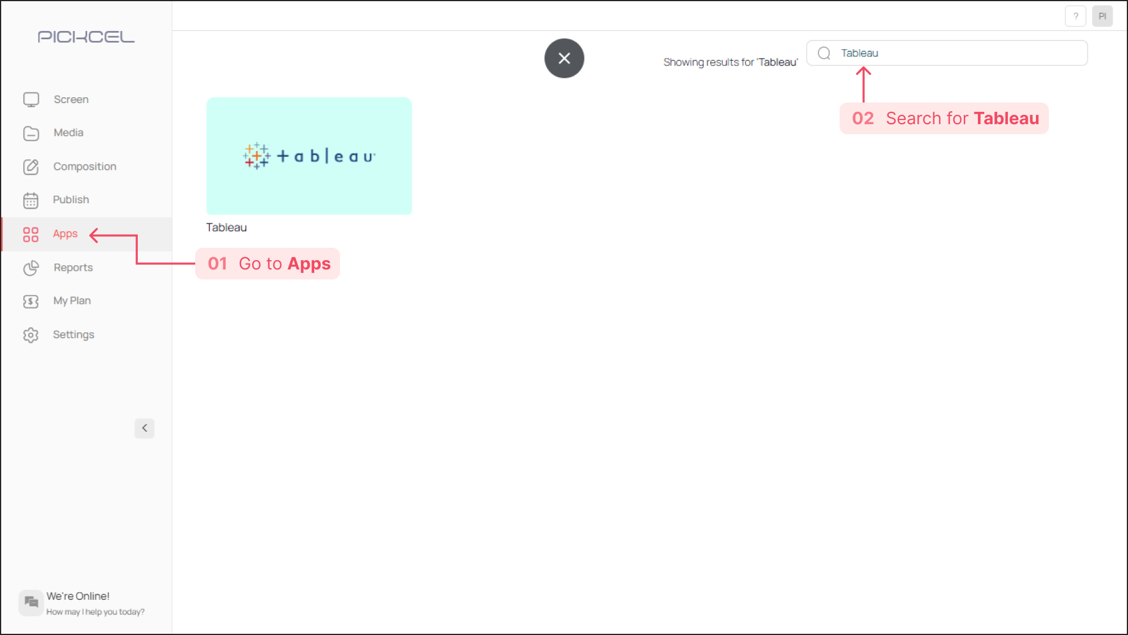Click the Composition edit icon
The height and width of the screenshot is (635, 1128).
point(31,167)
